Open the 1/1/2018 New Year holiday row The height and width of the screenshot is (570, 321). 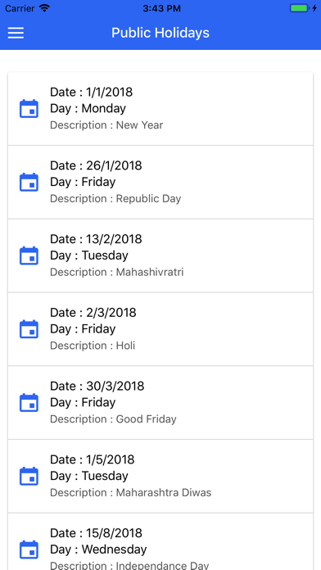click(x=160, y=109)
